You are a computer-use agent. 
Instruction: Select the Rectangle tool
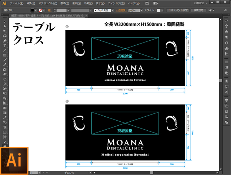5,55
